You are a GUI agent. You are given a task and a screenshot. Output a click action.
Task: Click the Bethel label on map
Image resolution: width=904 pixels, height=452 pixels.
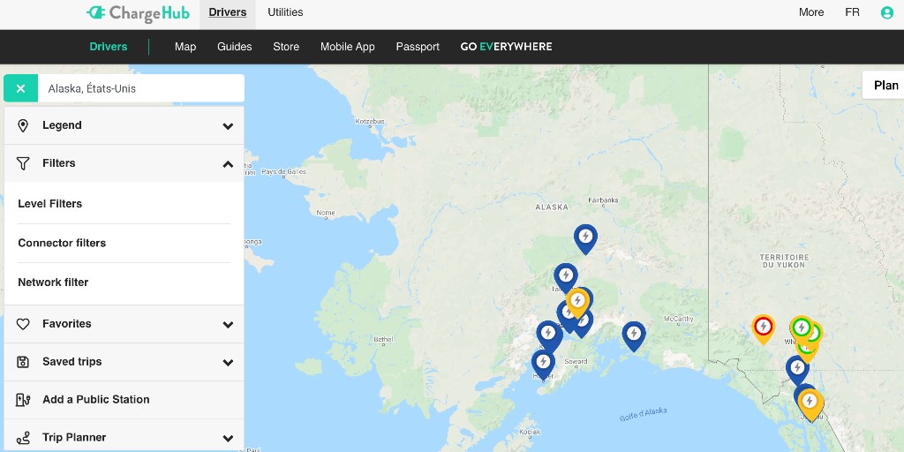[383, 340]
